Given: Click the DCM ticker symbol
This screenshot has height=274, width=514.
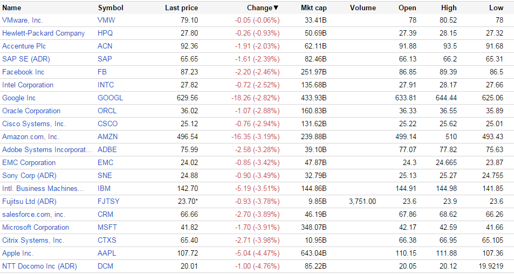Looking at the screenshot, I should [x=105, y=266].
